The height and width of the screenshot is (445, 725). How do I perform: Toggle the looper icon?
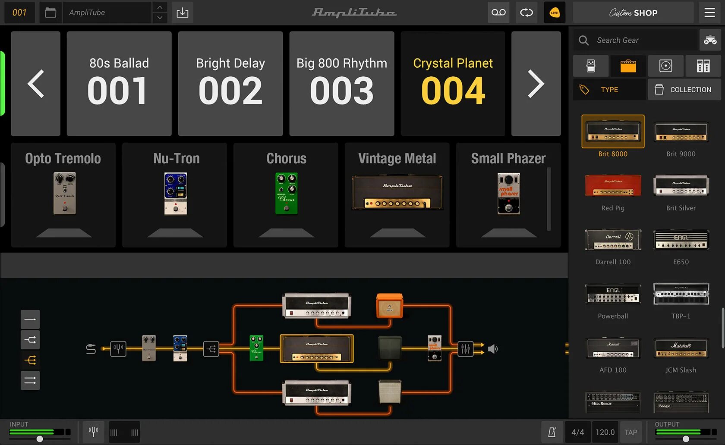point(526,13)
